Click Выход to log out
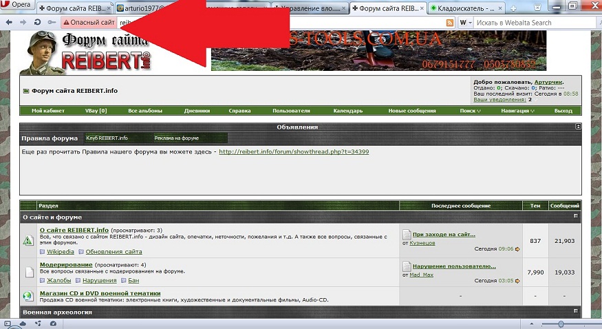Screen dimensions: 602x329 pyautogui.click(x=563, y=111)
